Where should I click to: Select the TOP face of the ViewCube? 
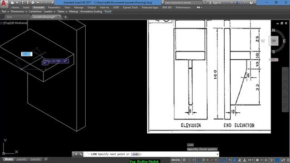point(274,41)
